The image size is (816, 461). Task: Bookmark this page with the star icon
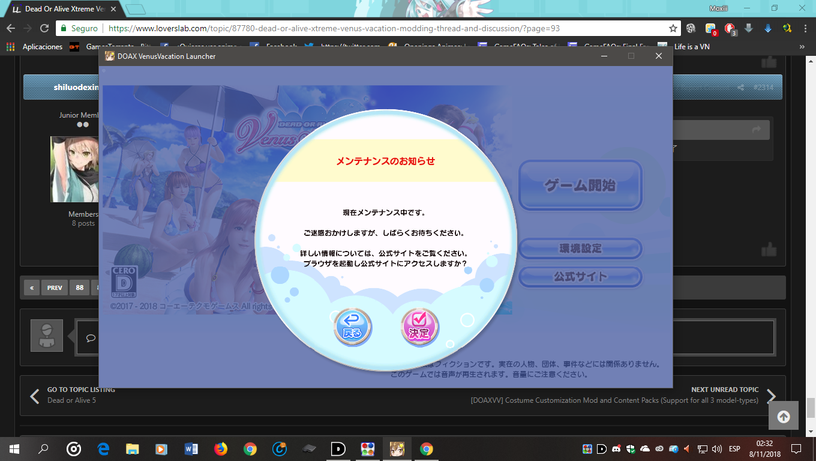[673, 28]
